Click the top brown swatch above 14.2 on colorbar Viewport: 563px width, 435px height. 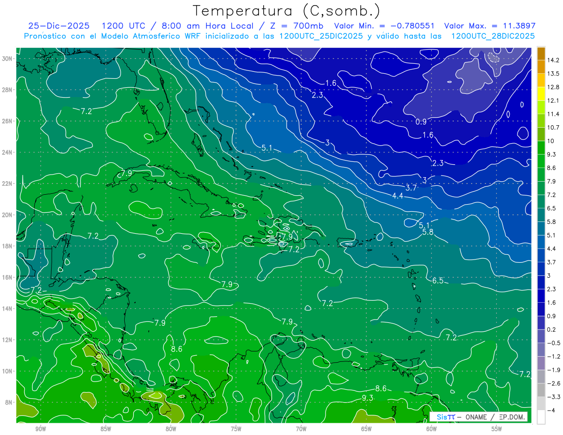(541, 53)
